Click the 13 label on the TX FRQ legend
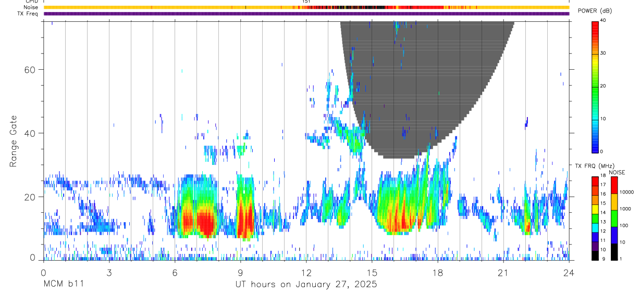The width and height of the screenshot is (640, 295). click(603, 222)
